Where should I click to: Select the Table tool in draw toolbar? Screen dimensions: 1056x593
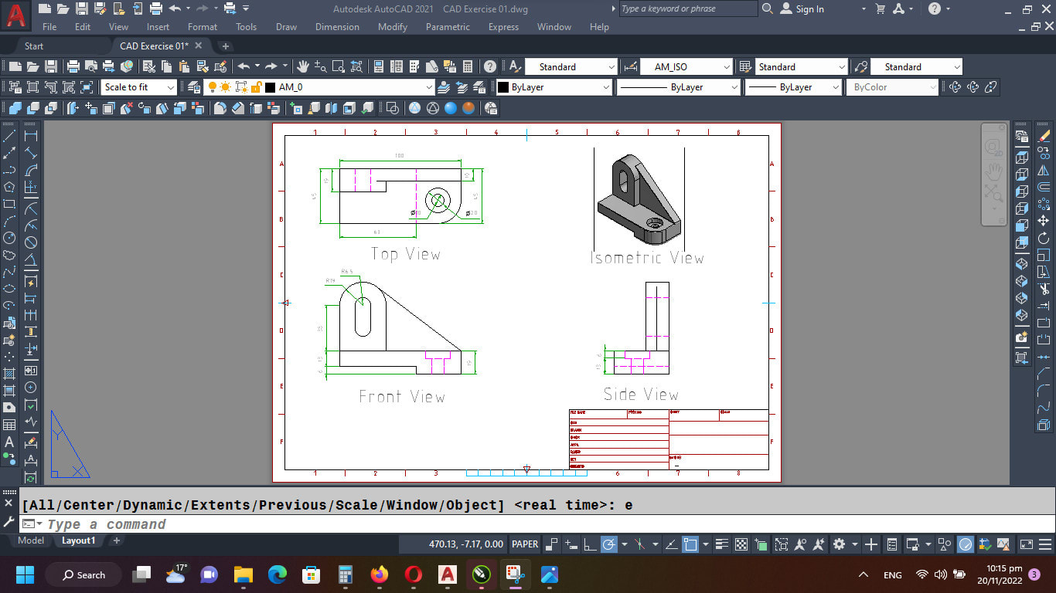point(9,425)
